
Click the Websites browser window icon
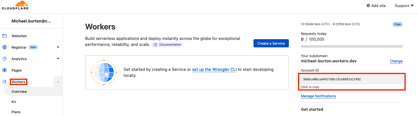(5, 36)
